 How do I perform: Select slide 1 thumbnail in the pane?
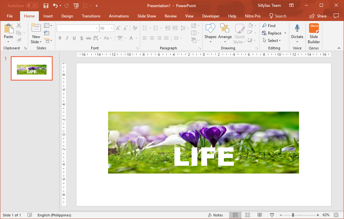[x=31, y=68]
